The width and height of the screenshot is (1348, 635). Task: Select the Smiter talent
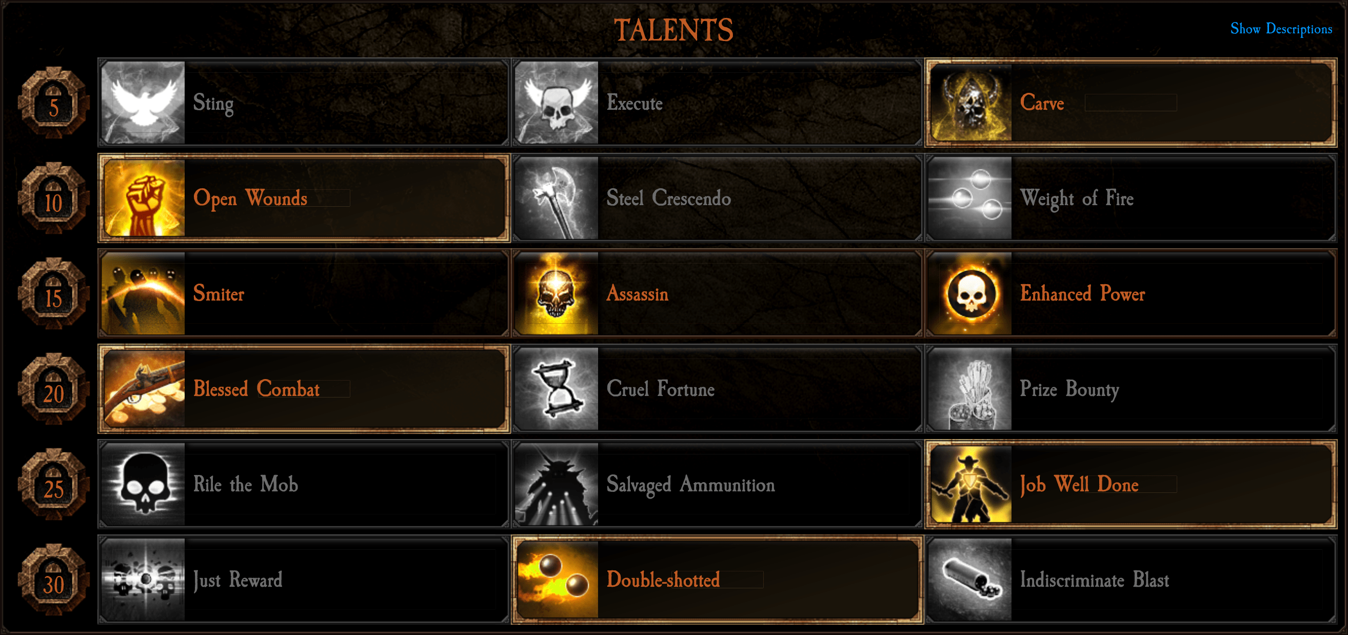click(x=304, y=293)
